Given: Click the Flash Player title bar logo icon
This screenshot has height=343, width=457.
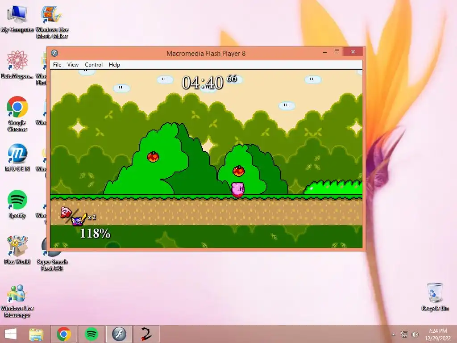Looking at the screenshot, I should (54, 53).
